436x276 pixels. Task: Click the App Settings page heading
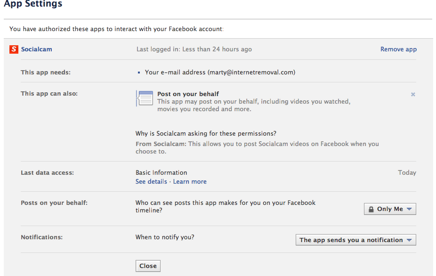coord(33,4)
